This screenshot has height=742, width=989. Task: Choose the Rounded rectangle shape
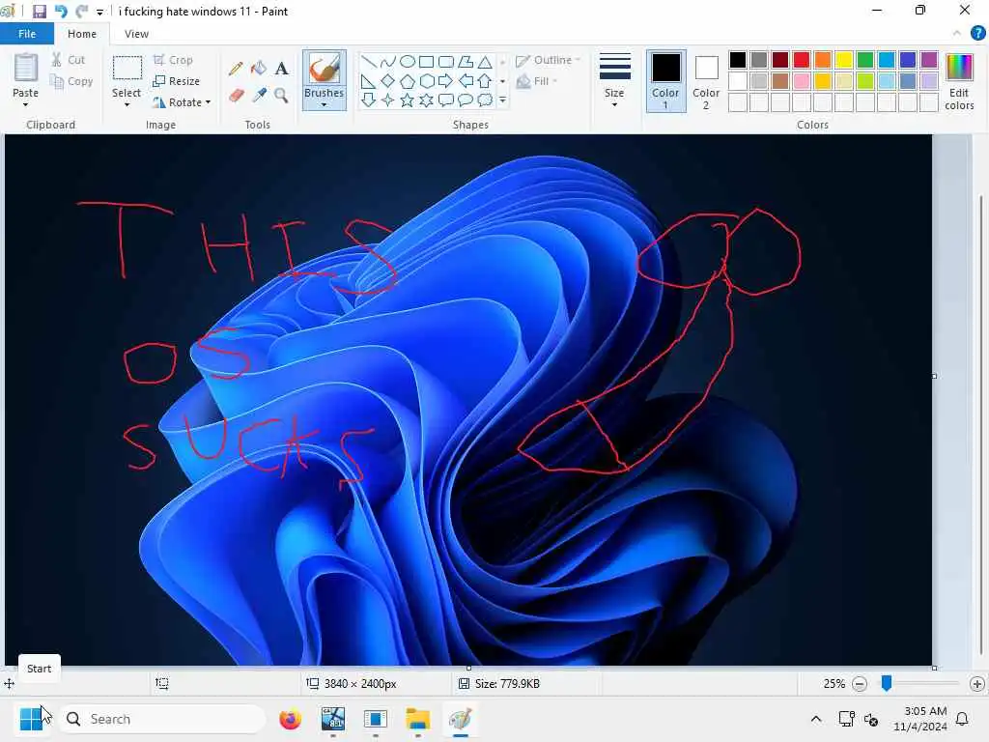click(446, 61)
